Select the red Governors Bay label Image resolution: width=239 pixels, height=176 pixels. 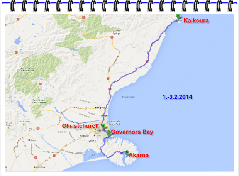coord(132,132)
